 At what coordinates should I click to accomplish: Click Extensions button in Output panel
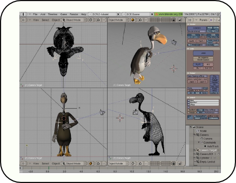[x=213, y=118]
